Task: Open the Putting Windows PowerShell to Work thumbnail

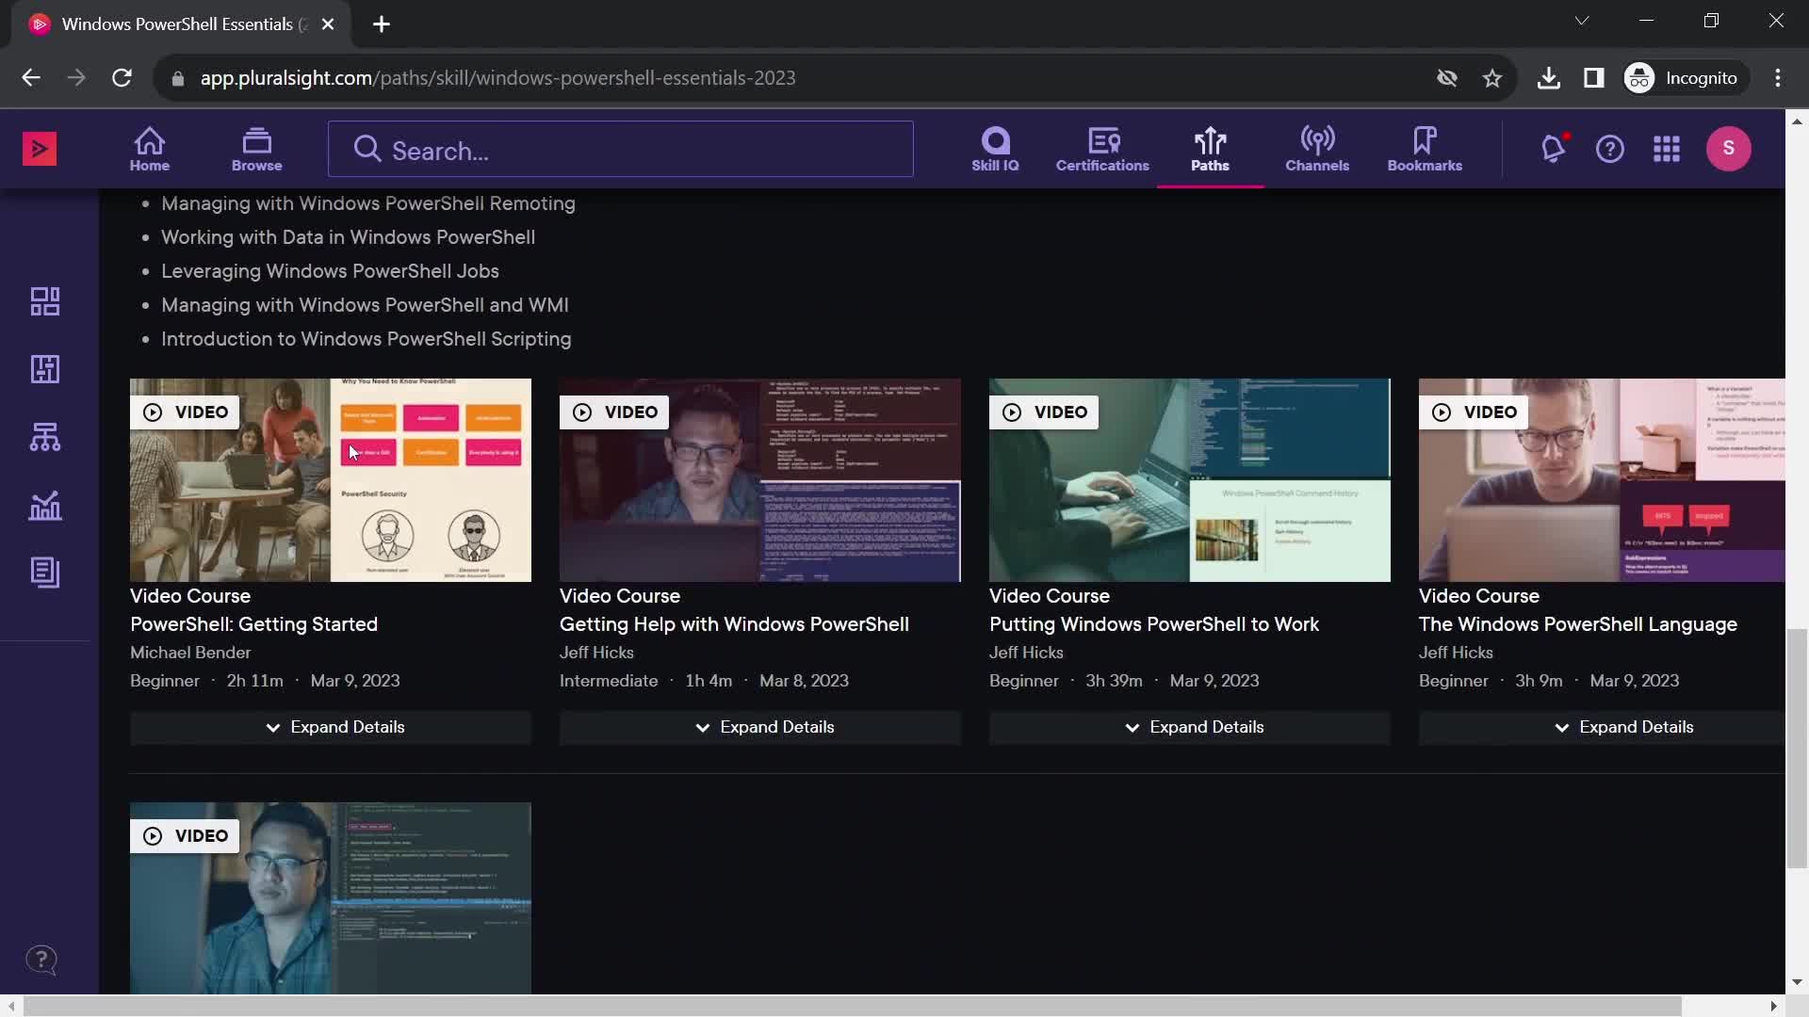Action: coord(1190,480)
